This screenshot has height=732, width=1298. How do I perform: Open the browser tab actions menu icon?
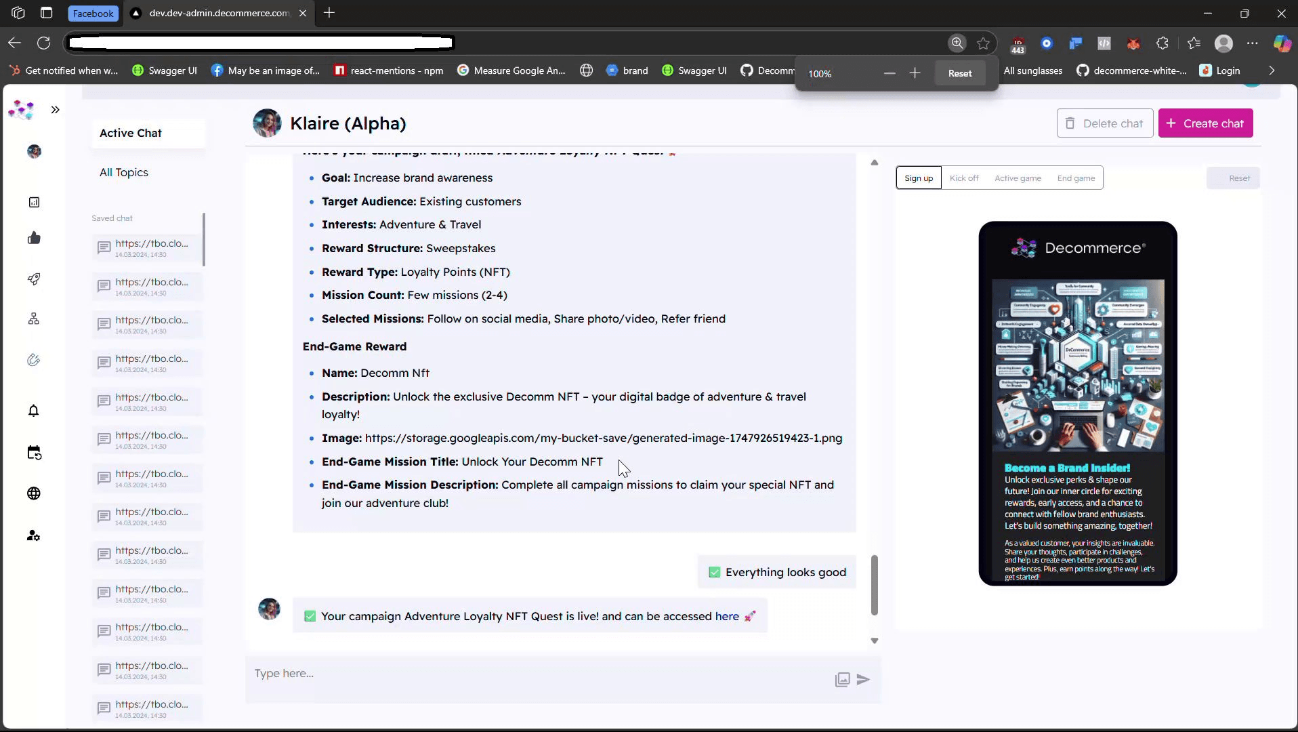pyautogui.click(x=18, y=13)
